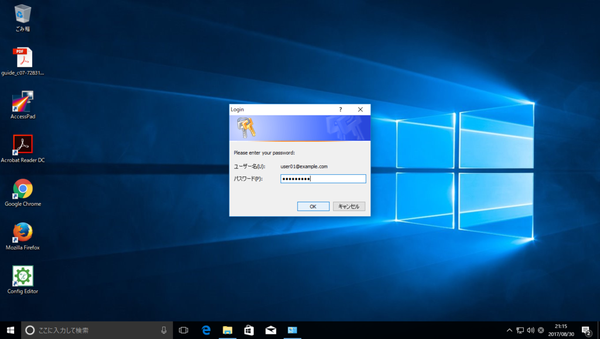Viewport: 600px width, 339px height.
Task: Open the Config Editor desktop shortcut
Action: point(23,280)
